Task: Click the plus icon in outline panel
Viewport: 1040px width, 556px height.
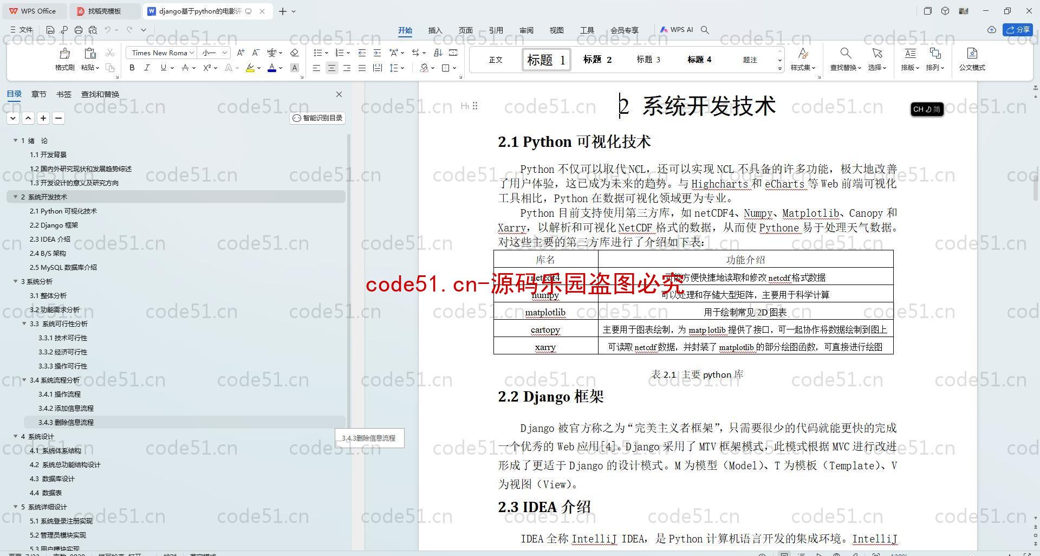Action: pyautogui.click(x=43, y=118)
